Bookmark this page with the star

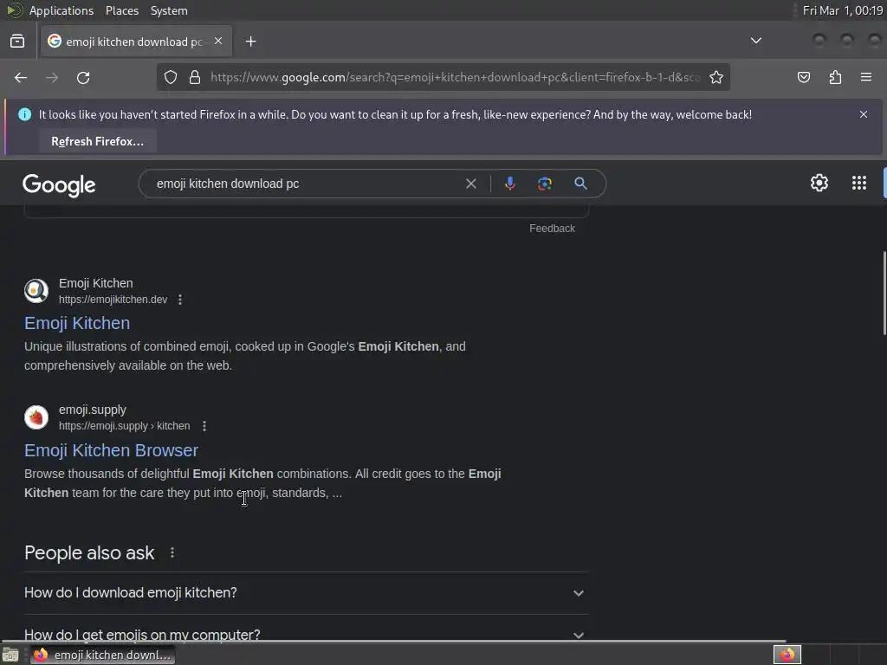pyautogui.click(x=716, y=77)
